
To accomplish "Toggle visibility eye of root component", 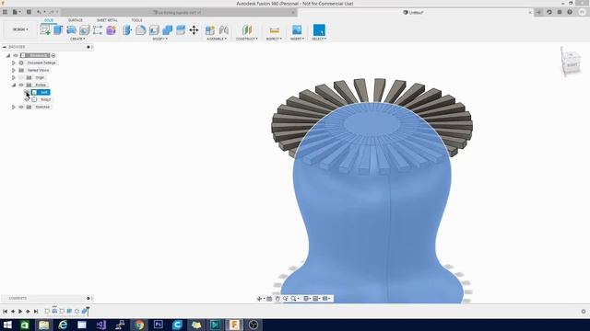I will click(x=16, y=55).
